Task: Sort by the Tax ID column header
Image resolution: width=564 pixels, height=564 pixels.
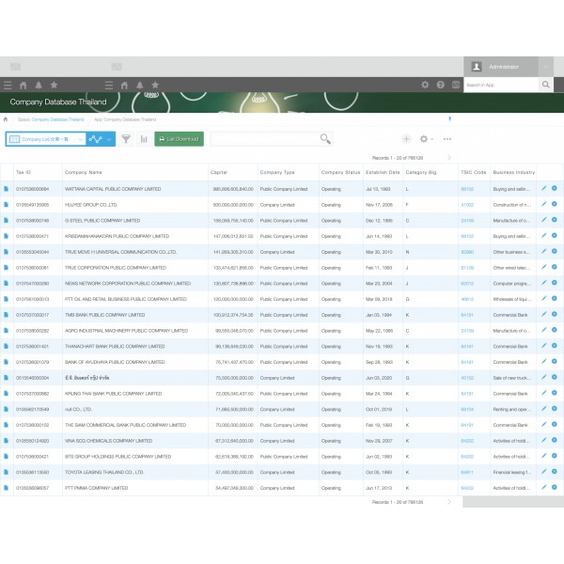Action: coord(23,172)
